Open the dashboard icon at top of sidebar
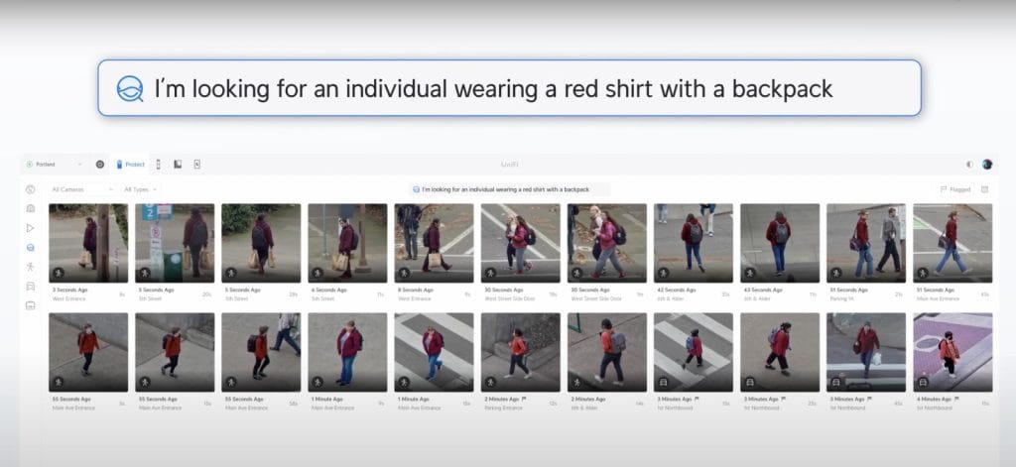This screenshot has height=467, width=1016. tap(30, 189)
